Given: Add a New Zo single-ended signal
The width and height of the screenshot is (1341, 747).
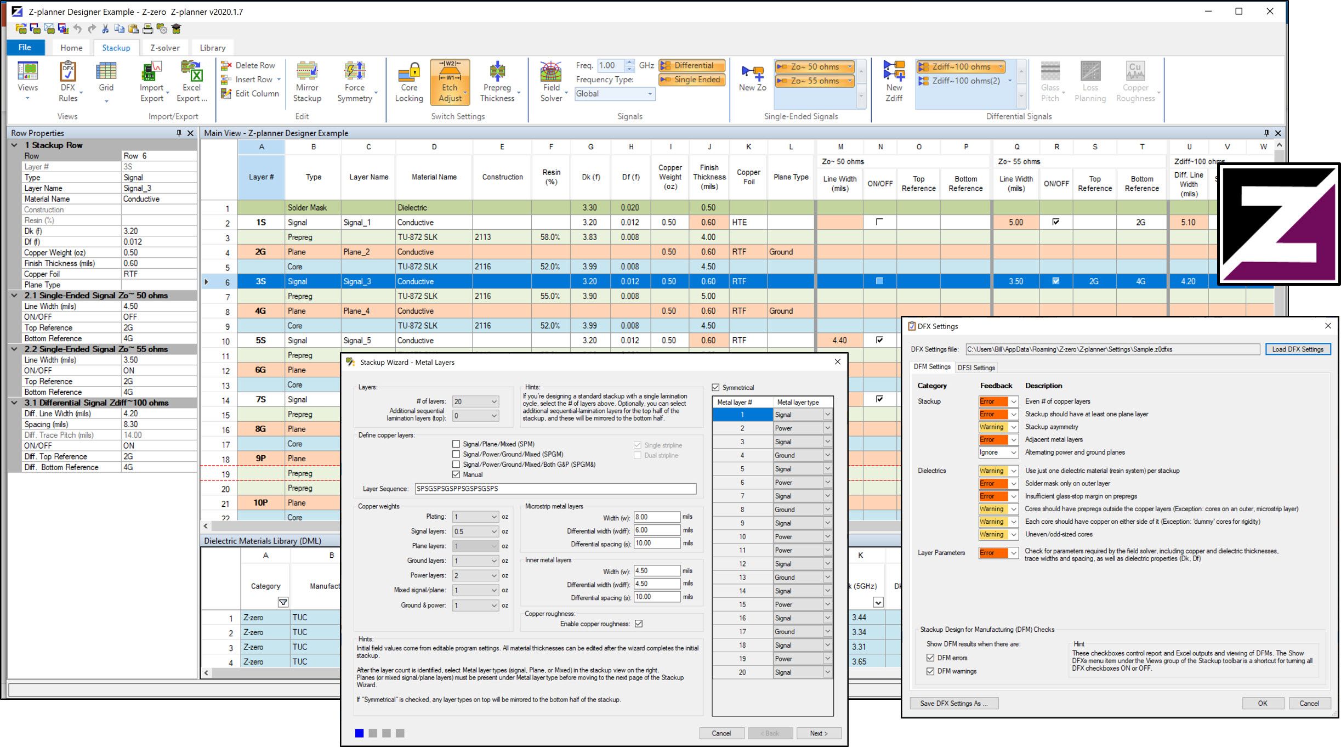Looking at the screenshot, I should point(752,77).
